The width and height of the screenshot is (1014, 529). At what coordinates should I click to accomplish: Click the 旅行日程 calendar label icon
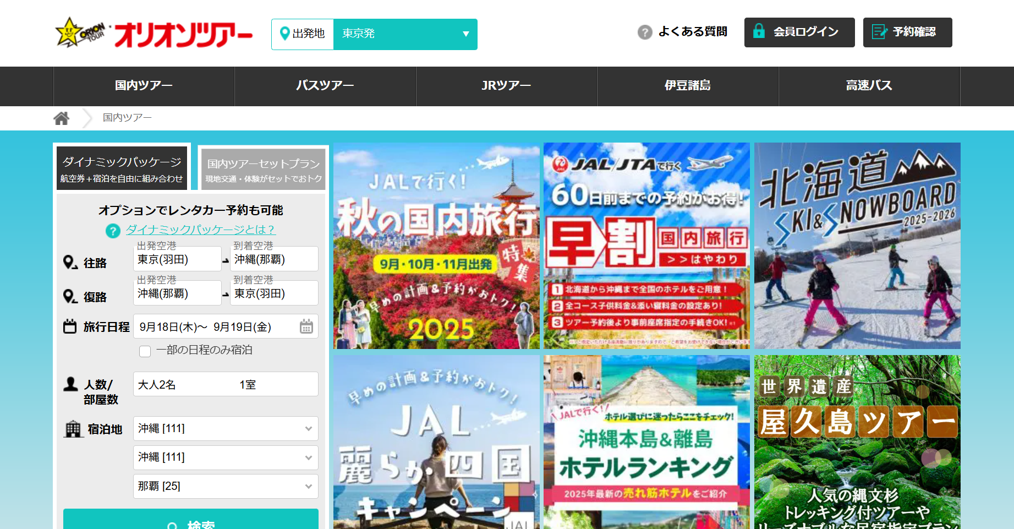click(x=70, y=326)
